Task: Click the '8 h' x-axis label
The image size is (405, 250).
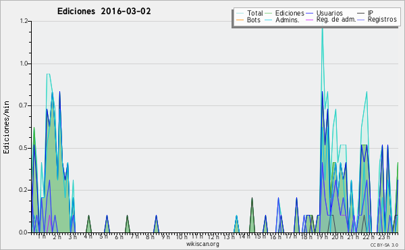Action: (150, 236)
